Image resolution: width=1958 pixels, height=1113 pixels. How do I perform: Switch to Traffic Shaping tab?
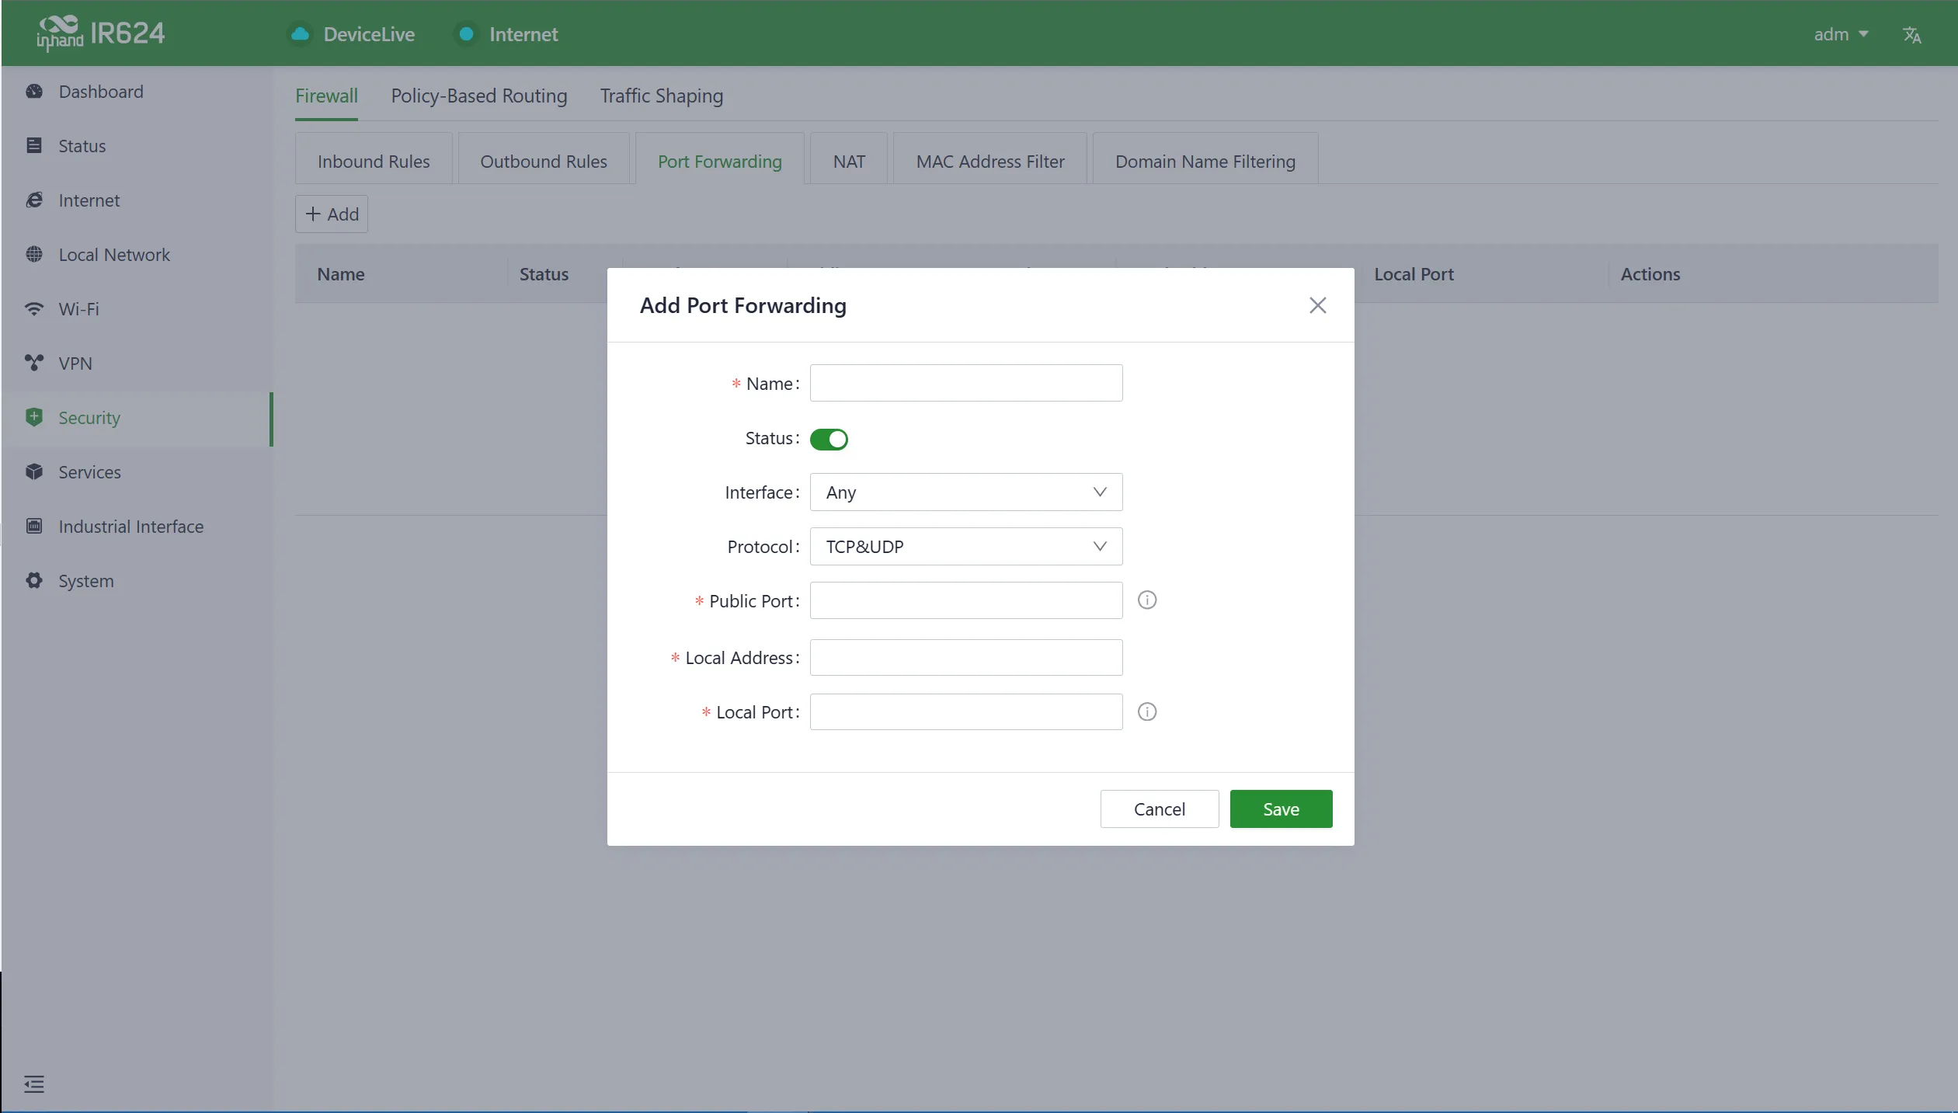(662, 96)
